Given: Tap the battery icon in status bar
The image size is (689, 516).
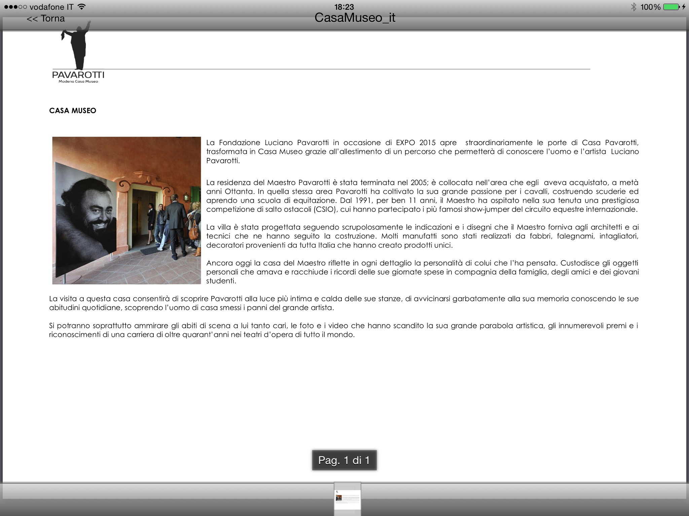Looking at the screenshot, I should point(671,7).
